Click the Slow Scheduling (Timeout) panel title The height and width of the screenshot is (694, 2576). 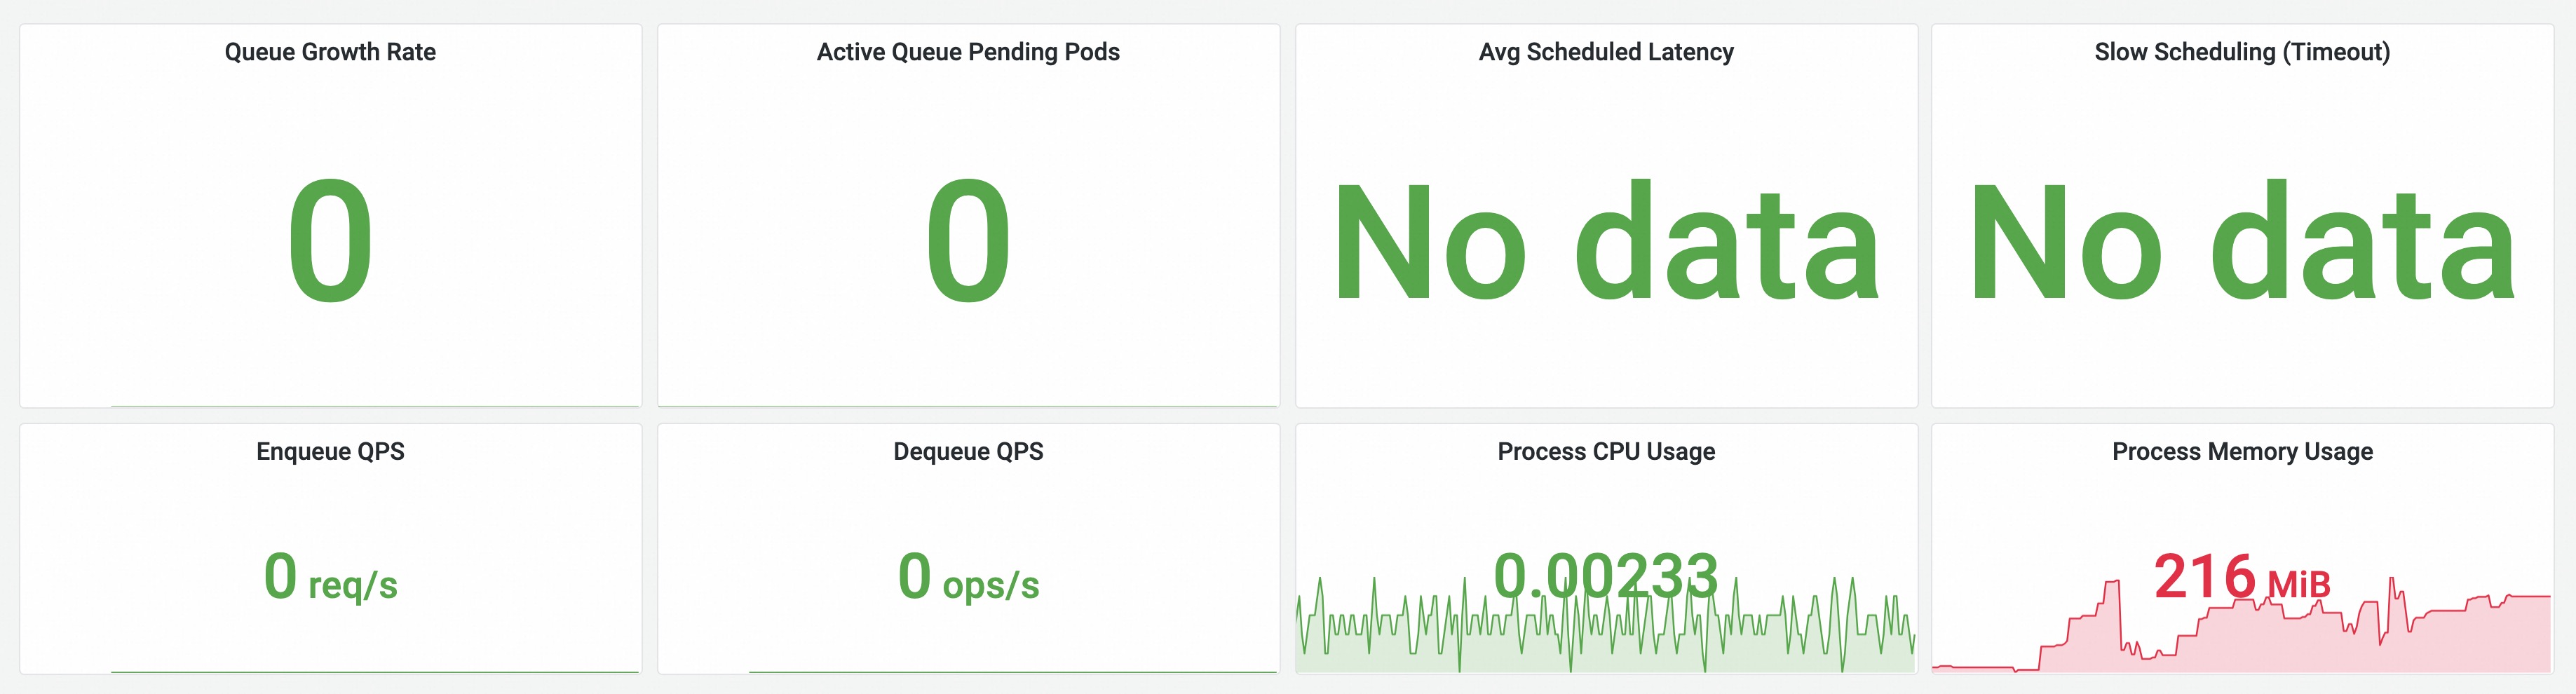(2241, 52)
